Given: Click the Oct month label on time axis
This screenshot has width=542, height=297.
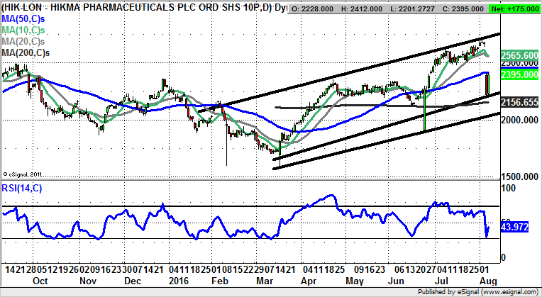Looking at the screenshot, I should pos(40,280).
